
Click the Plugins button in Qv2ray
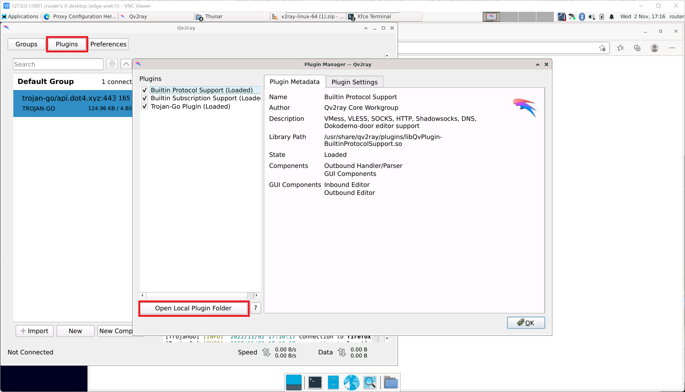(67, 44)
